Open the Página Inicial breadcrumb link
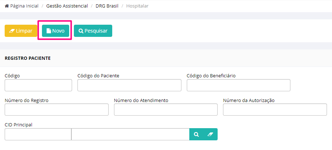This screenshot has width=332, height=150. [24, 6]
